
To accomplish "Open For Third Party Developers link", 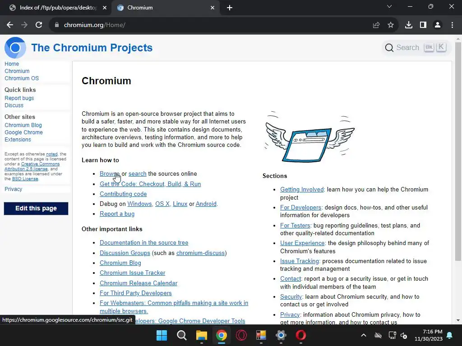I will (x=135, y=293).
